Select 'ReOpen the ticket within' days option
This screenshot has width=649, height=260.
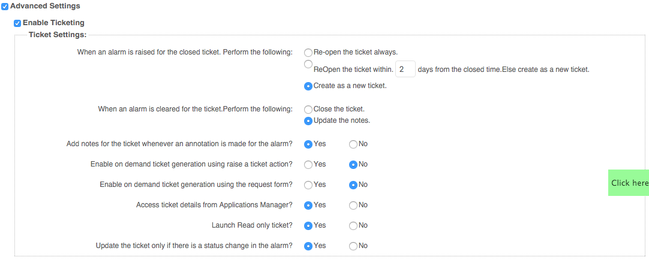(308, 64)
